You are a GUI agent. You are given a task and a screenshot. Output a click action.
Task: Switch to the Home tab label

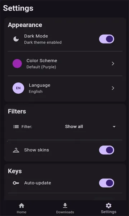tap(21, 212)
